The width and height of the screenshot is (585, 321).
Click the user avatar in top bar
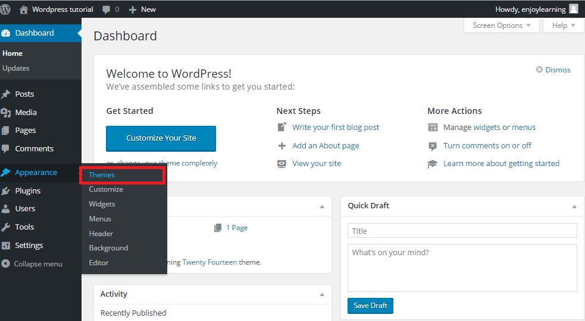pos(574,9)
